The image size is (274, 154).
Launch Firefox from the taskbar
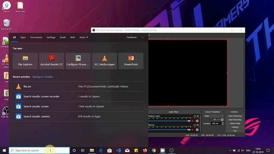[145, 150]
